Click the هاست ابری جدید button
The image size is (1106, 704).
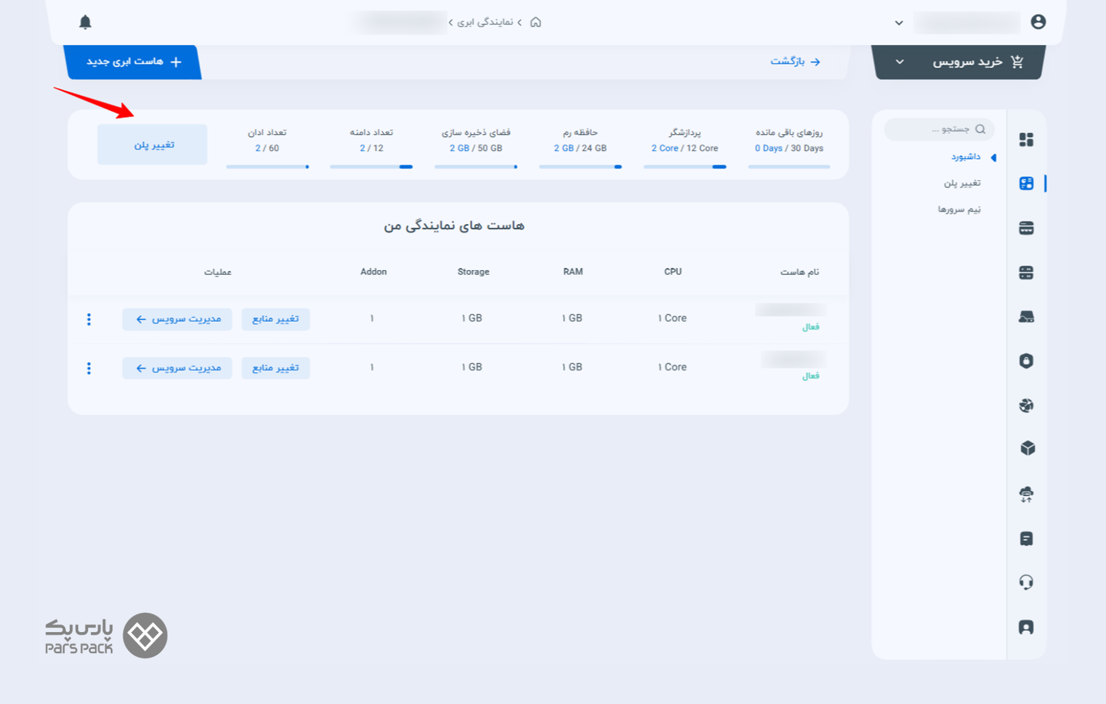[x=133, y=62]
